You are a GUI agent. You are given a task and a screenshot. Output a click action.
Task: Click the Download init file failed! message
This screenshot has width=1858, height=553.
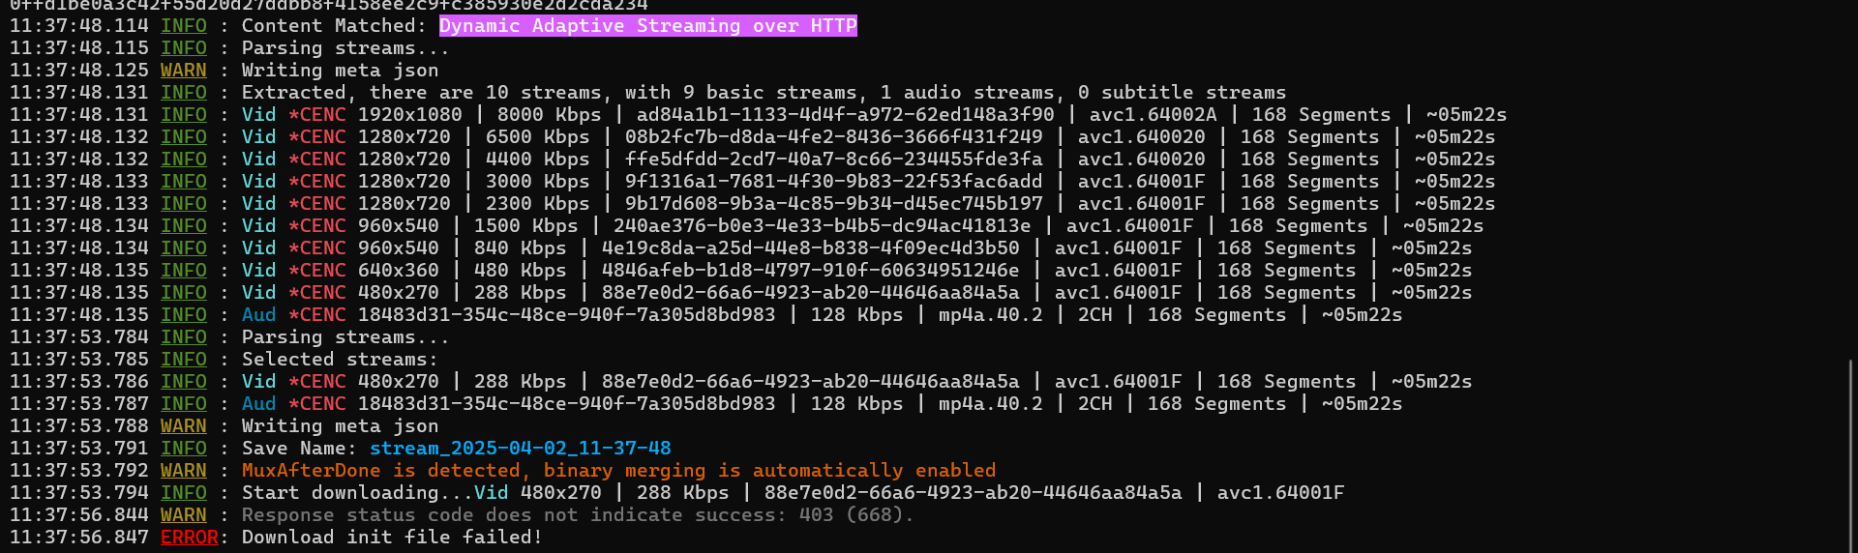[391, 538]
